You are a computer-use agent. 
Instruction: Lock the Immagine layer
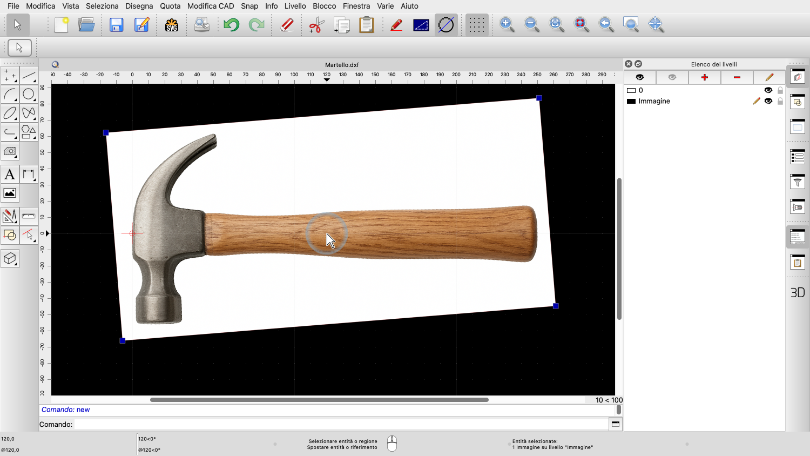(780, 101)
